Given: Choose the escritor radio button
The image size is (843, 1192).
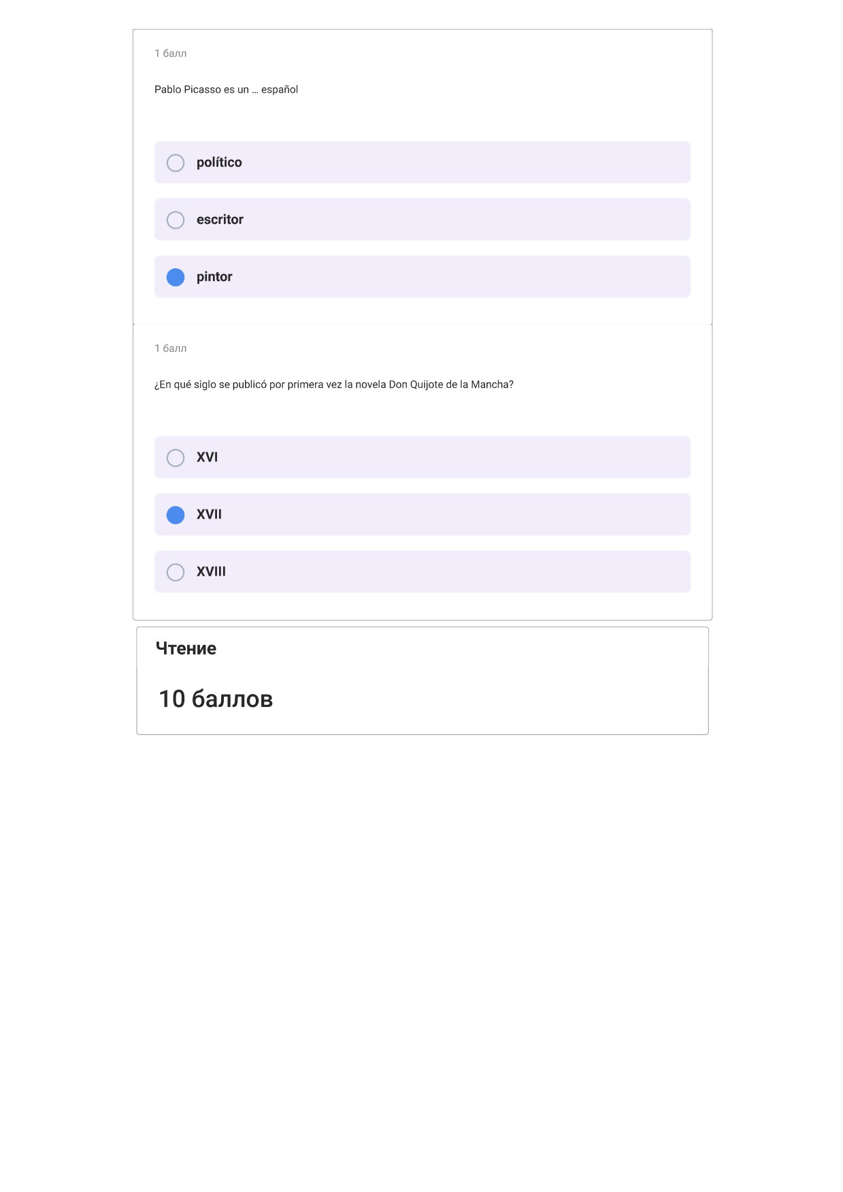Looking at the screenshot, I should pos(176,220).
